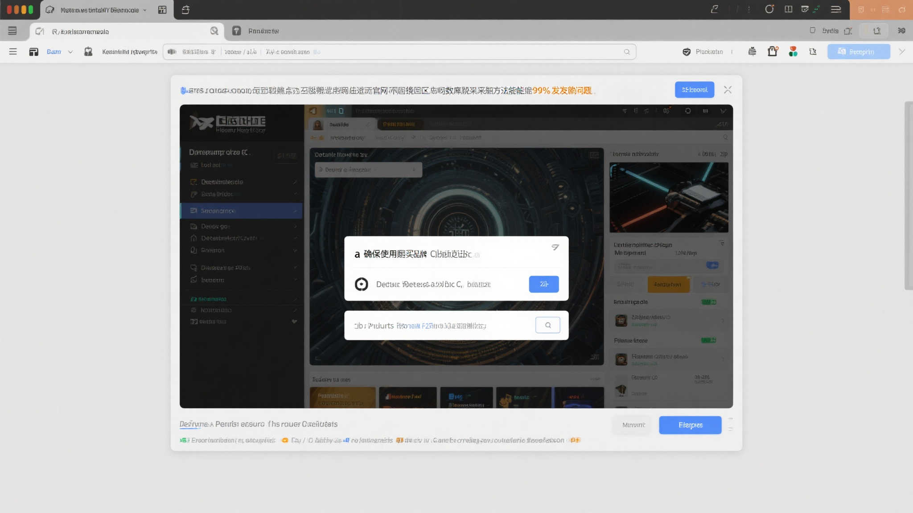Open the extensions puzzle-area profile icon beside Plackistan
Viewport: 913px width, 513px height.
click(x=794, y=52)
